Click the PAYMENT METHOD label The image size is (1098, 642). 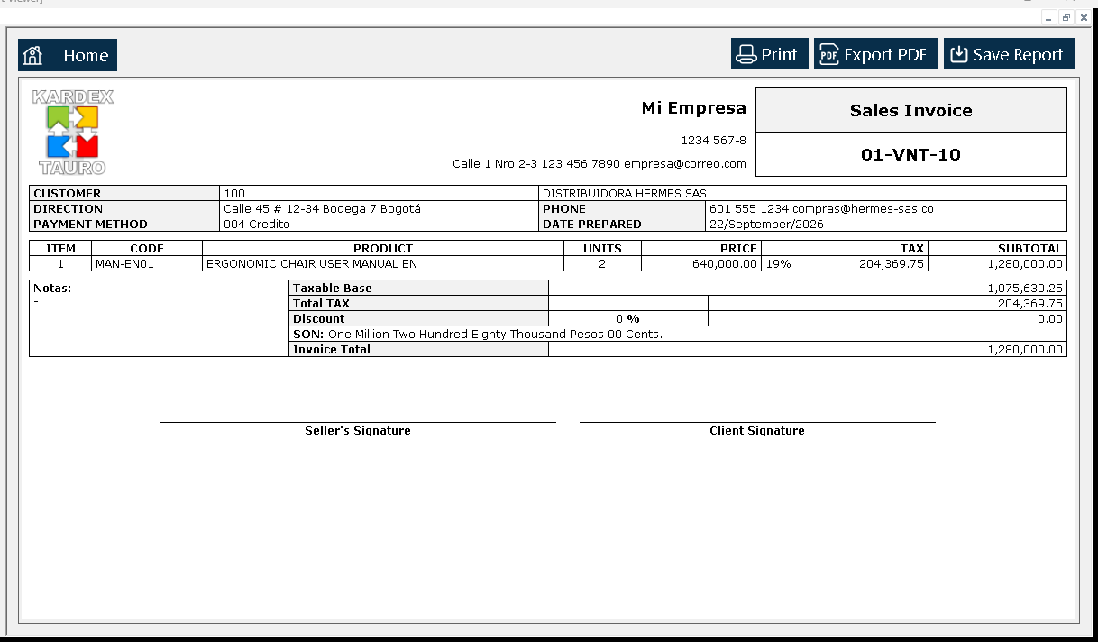pos(90,224)
